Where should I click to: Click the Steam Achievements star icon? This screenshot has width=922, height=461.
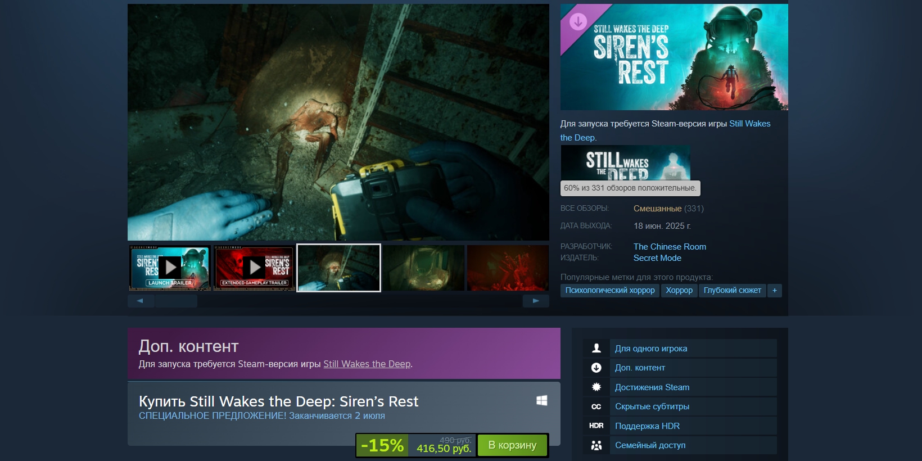[x=596, y=387]
